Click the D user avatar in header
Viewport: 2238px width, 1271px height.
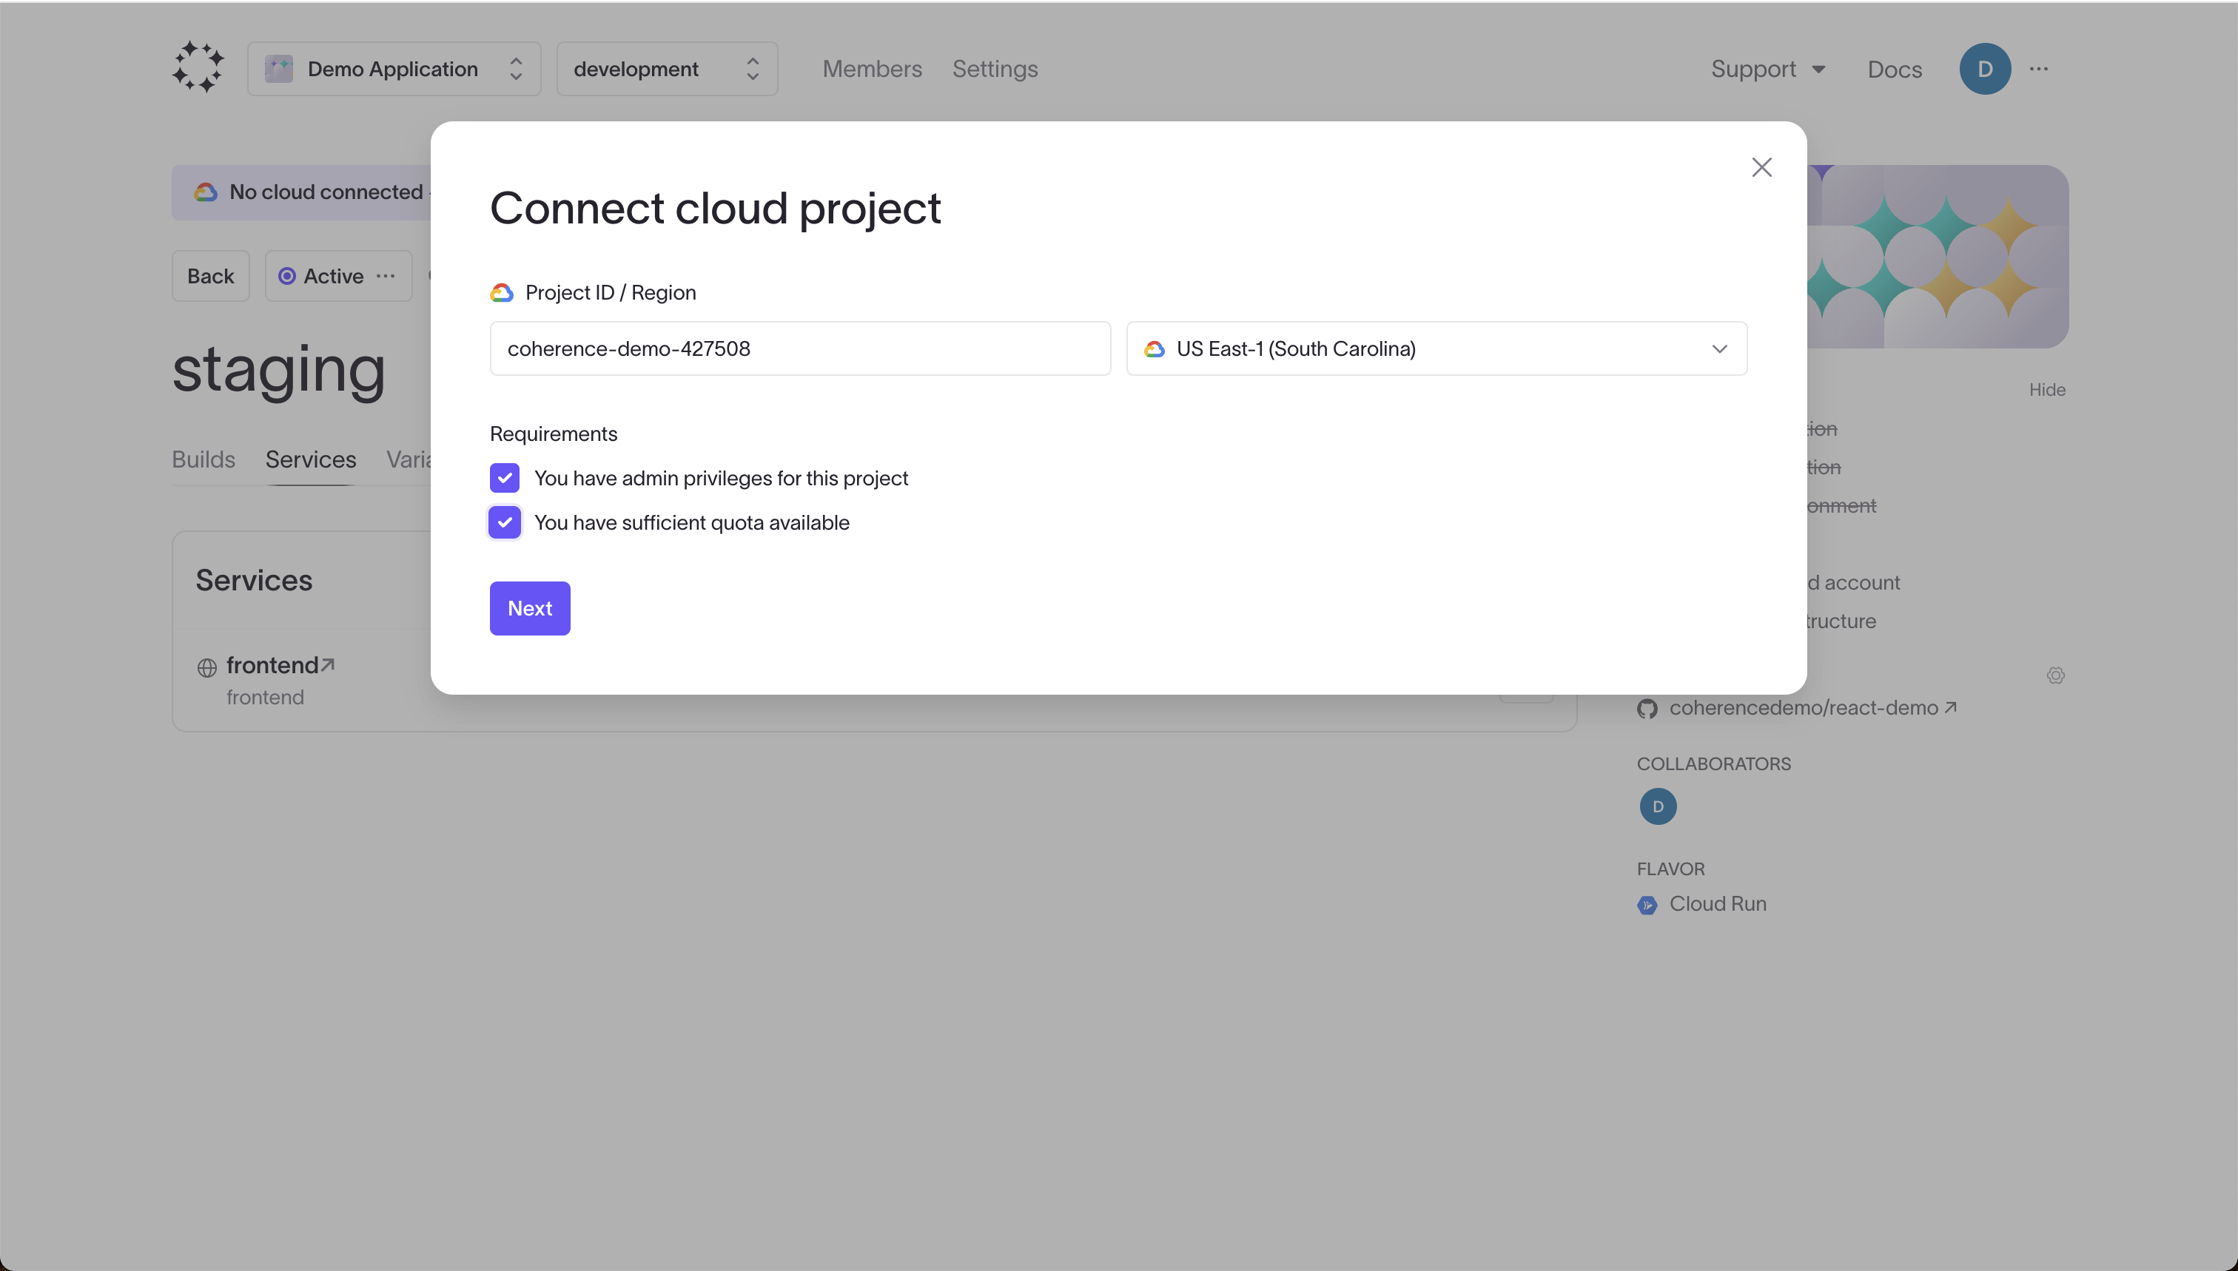[1985, 69]
